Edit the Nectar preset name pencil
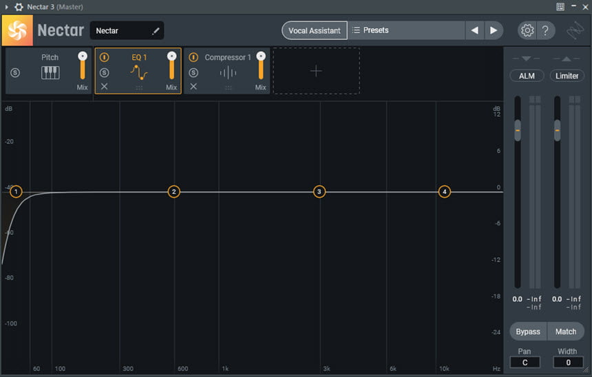Screen dimensions: 592x377 pyautogui.click(x=156, y=31)
